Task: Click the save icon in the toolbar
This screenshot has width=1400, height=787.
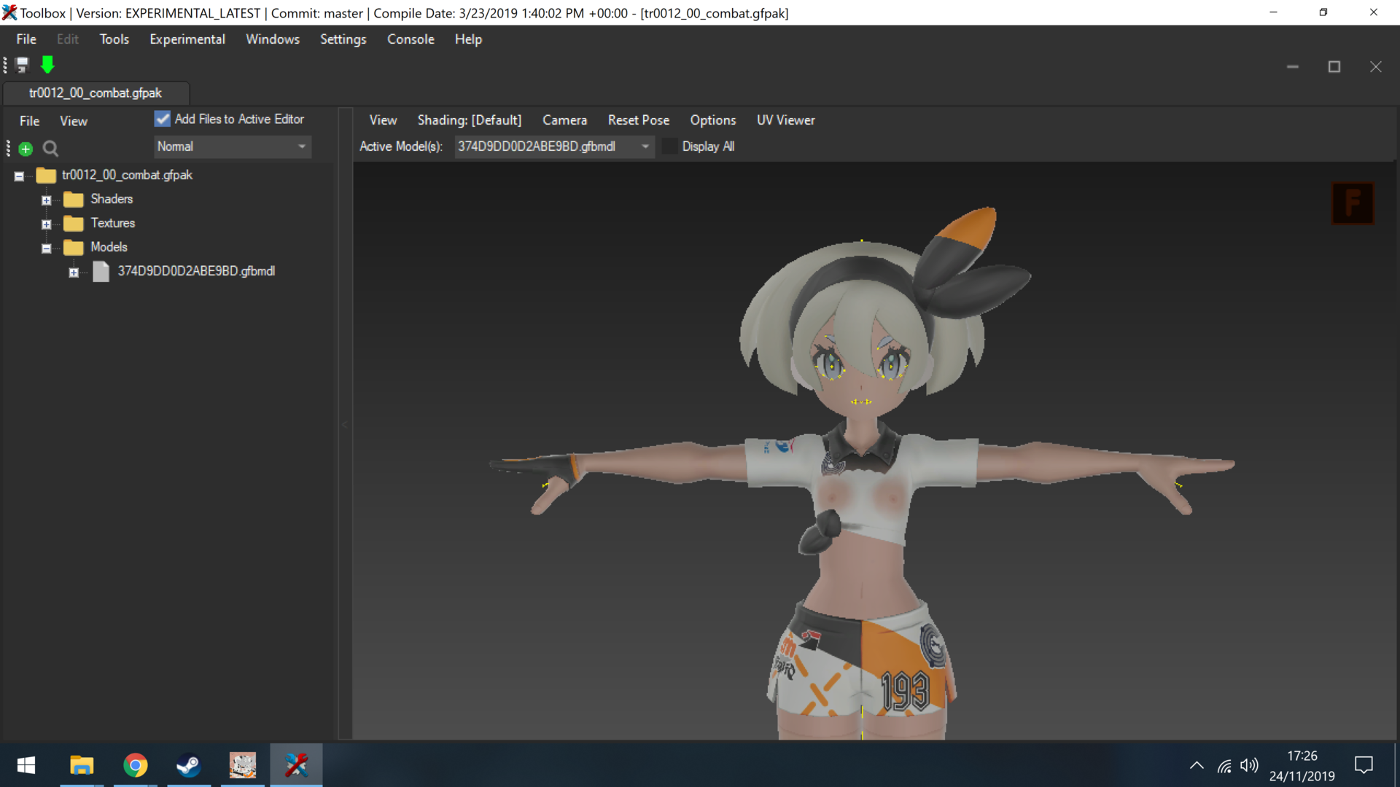Action: (x=22, y=66)
